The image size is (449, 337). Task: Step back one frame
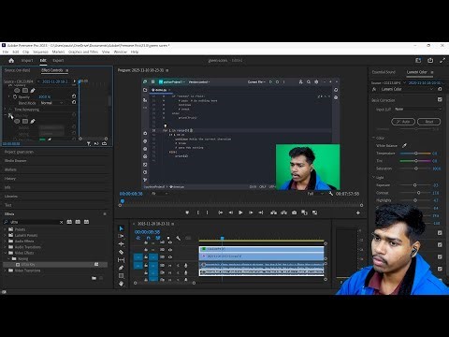point(231,212)
